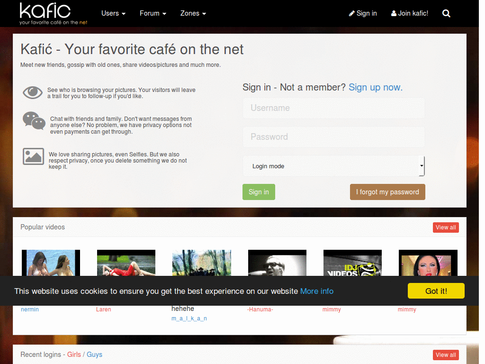The image size is (485, 364).
Task: Open the Forum dropdown menu
Action: pos(153,13)
